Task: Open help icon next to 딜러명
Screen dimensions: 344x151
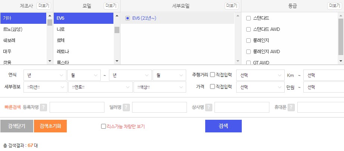Action: coord(126,107)
